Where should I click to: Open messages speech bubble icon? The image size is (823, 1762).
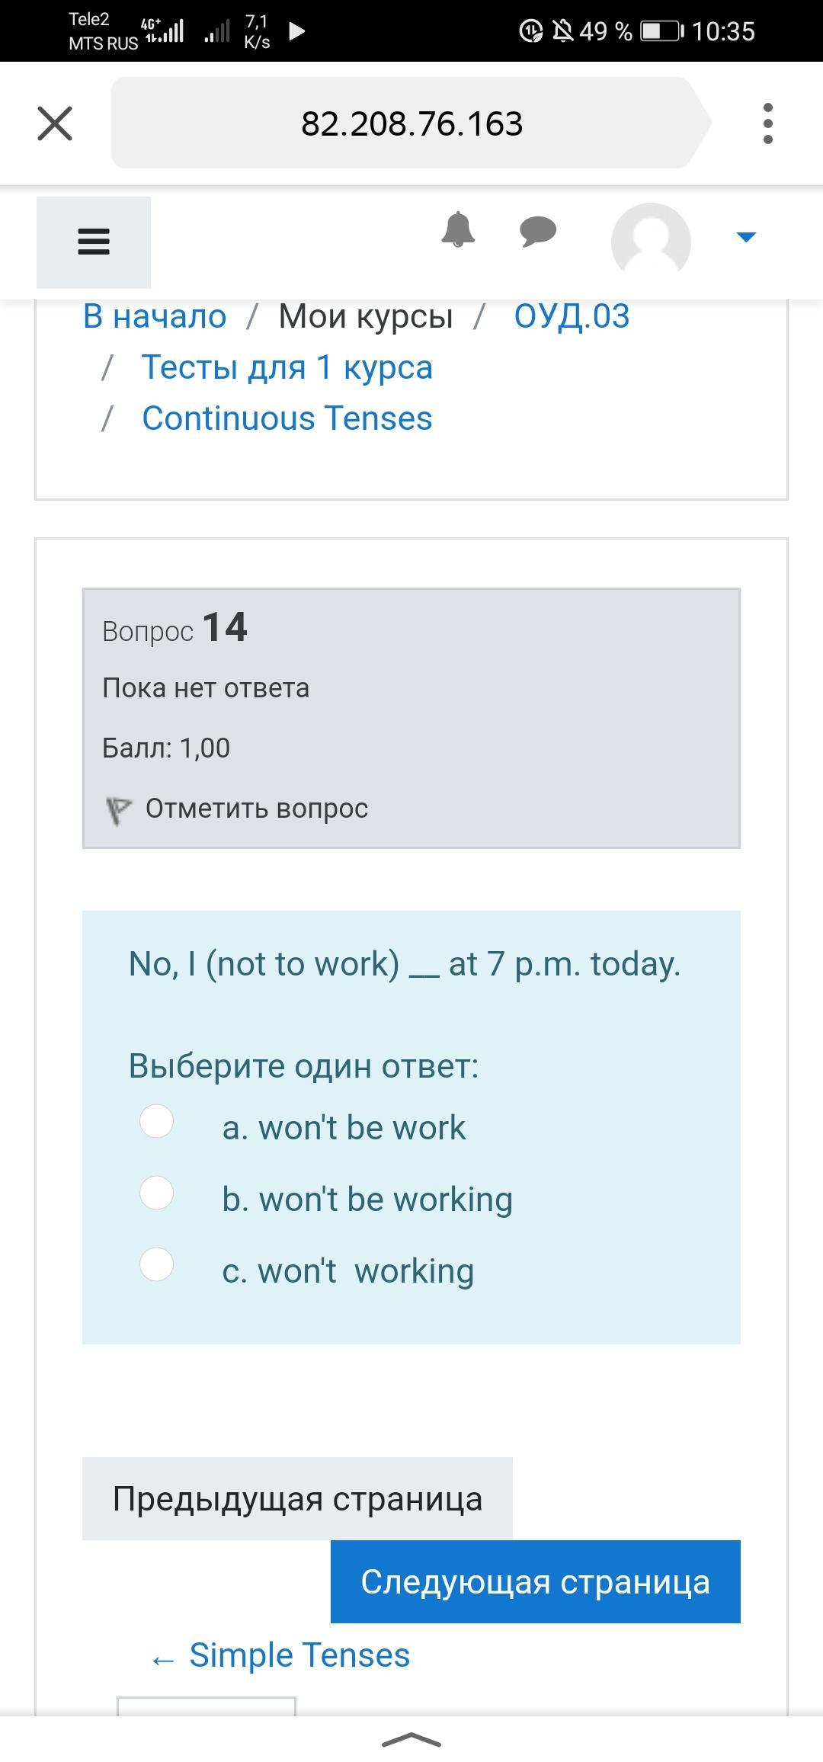(x=538, y=231)
